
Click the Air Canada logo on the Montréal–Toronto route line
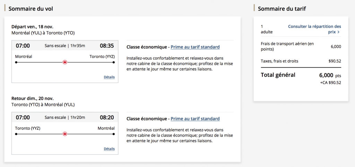point(65,62)
